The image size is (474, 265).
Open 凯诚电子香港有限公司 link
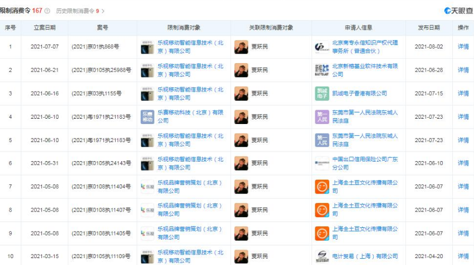359,93
